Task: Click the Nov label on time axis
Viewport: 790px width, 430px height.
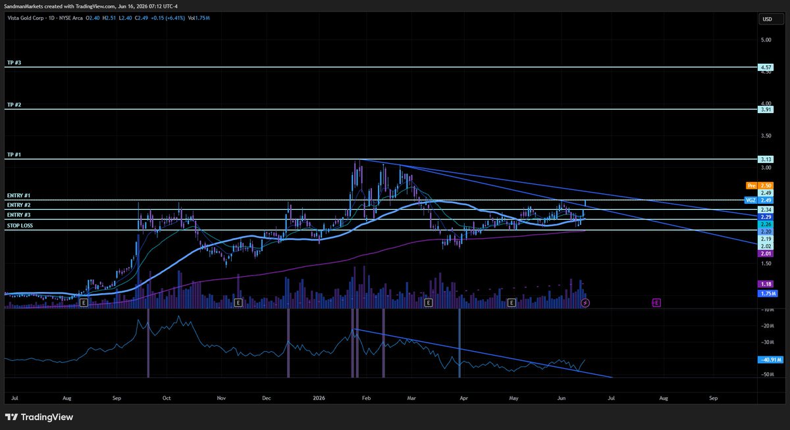Action: click(222, 398)
